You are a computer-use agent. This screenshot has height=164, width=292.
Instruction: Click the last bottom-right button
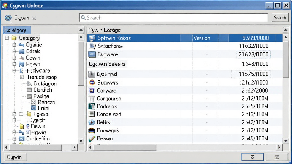click(277, 157)
